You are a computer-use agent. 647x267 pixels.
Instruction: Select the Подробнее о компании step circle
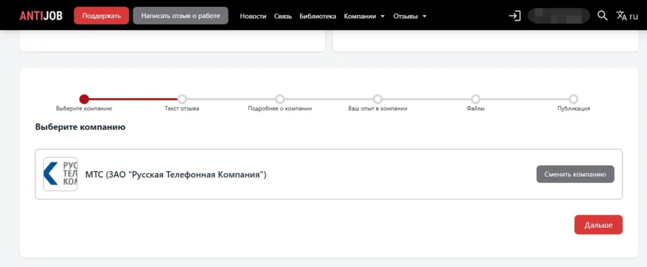[280, 99]
